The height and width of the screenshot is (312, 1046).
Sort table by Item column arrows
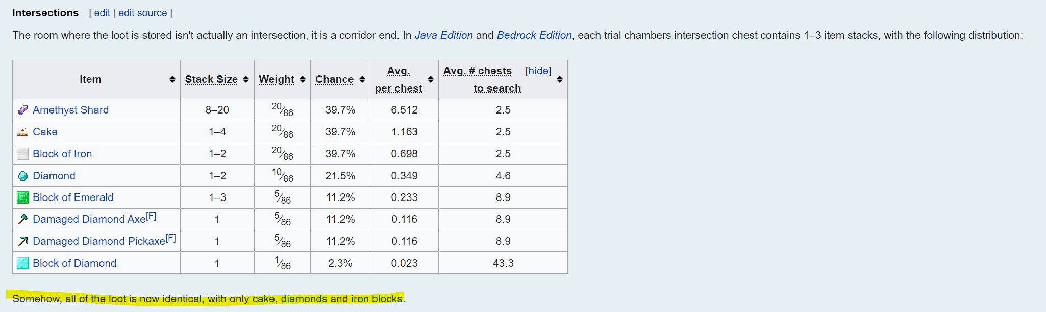pyautogui.click(x=172, y=79)
